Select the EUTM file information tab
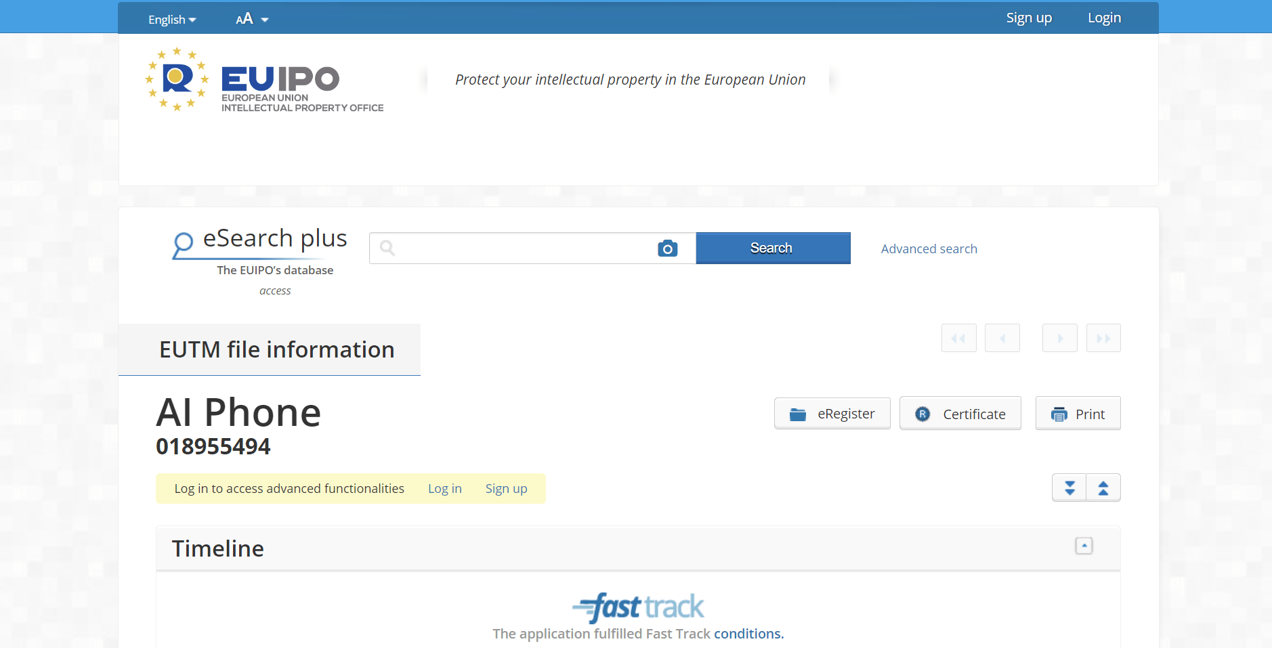 pyautogui.click(x=270, y=349)
